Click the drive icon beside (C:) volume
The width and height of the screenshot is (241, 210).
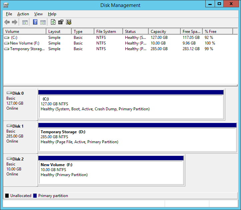point(7,38)
